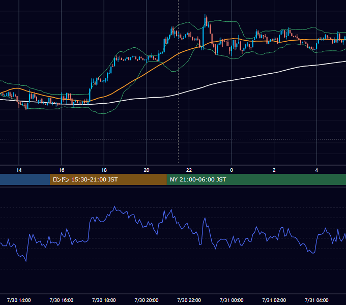Click the ロンドン 15:30-21:00 JST session bar

tap(108, 179)
